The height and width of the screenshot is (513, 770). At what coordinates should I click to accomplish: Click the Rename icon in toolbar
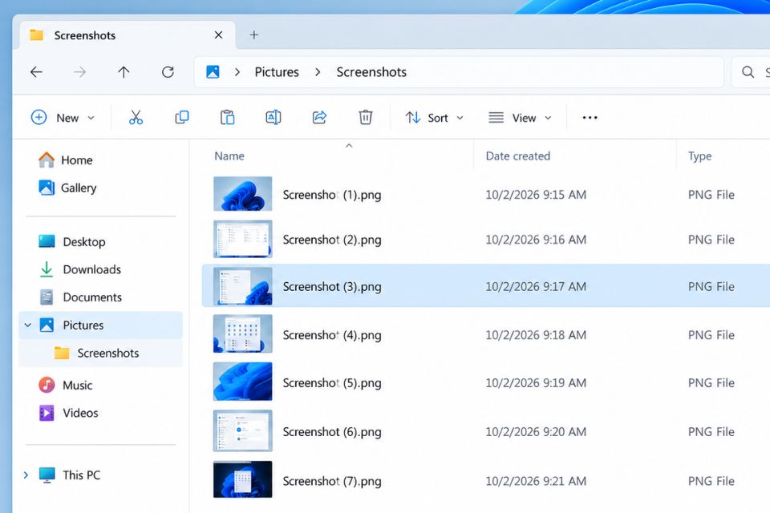(274, 117)
